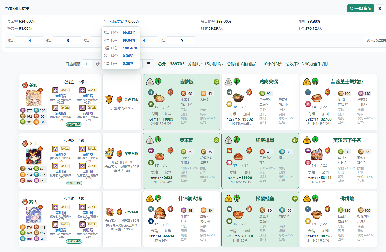Click 羲和's 心法盘 5级 label
Image resolution: width=386 pixels, height=252 pixels.
point(74,82)
